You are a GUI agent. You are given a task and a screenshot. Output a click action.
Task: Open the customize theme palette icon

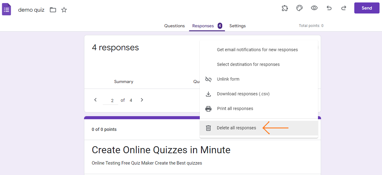click(x=300, y=8)
